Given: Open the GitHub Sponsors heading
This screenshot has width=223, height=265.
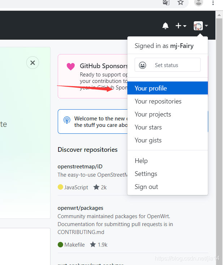Looking at the screenshot, I should [x=104, y=66].
